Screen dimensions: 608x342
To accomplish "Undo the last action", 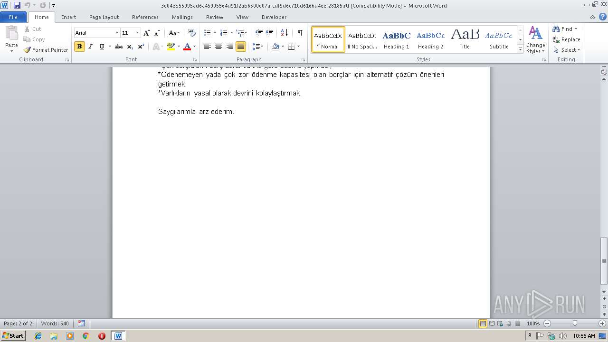I will [28, 5].
